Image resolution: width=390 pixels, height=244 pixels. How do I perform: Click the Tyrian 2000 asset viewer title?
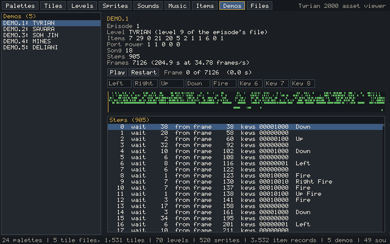(x=342, y=5)
